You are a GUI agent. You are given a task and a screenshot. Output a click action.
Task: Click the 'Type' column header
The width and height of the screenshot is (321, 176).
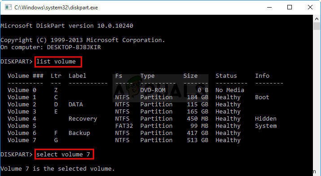(x=147, y=76)
